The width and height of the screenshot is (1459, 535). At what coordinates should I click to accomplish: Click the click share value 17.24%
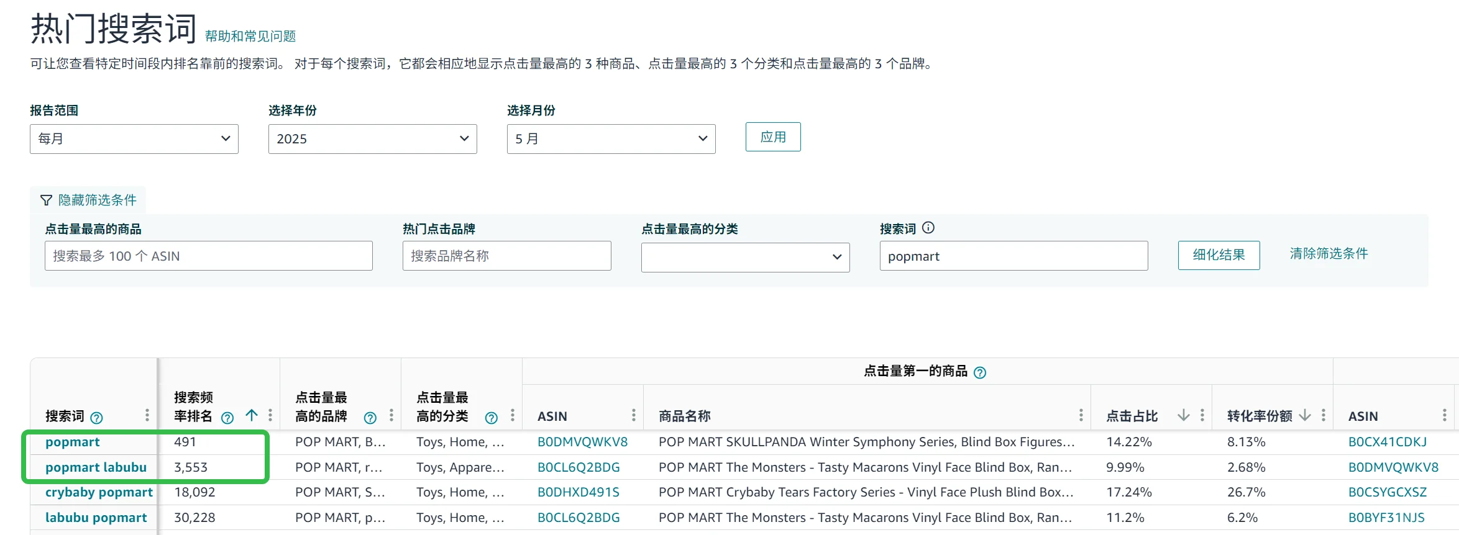[x=1129, y=492]
